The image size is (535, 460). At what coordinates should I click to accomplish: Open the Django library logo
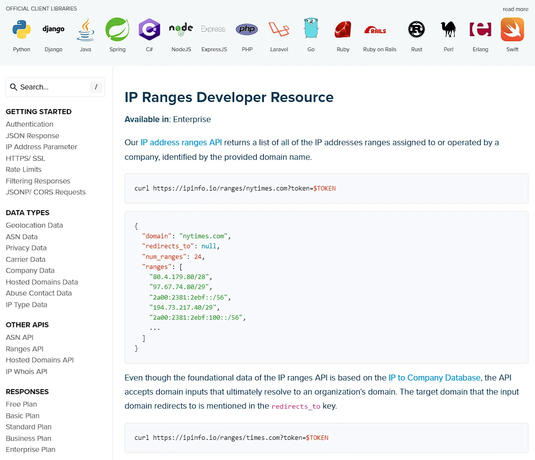[x=54, y=29]
